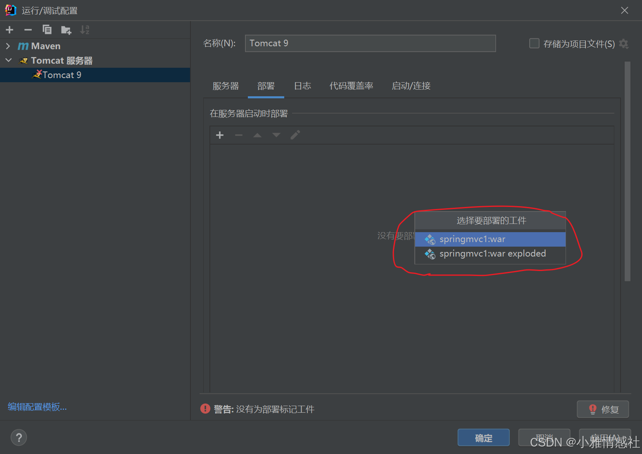Click the 取消 cancel button
Image resolution: width=642 pixels, height=454 pixels.
click(544, 438)
